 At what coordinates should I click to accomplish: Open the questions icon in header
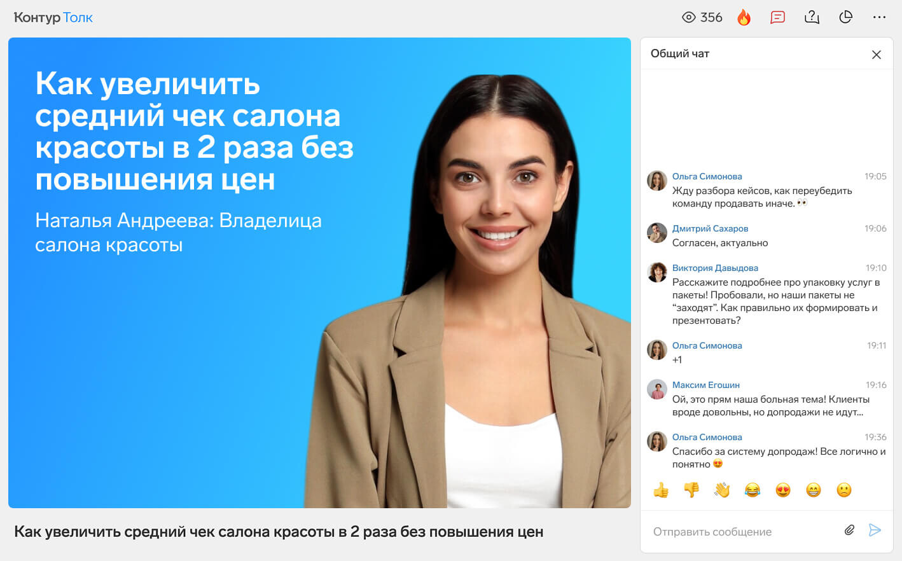(x=812, y=17)
